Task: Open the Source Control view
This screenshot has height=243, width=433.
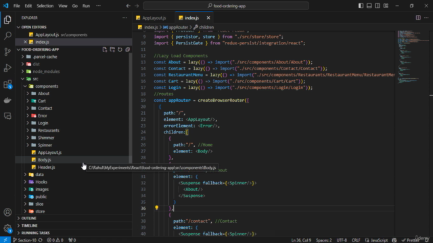Action: (7, 51)
